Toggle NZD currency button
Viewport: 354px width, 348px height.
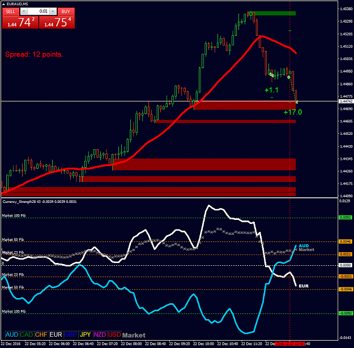[100, 334]
